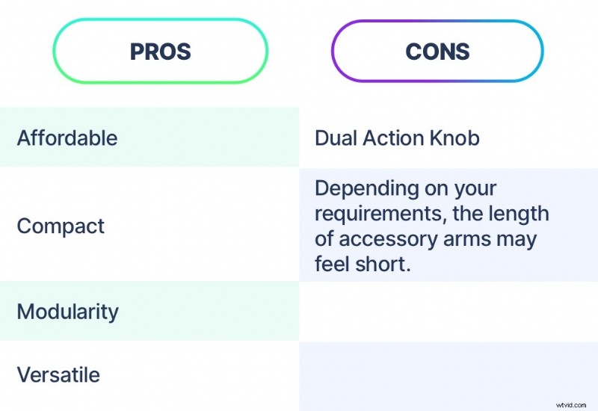The image size is (598, 411).
Task: Click the empty cons cell beside Modularity
Action: [449, 311]
